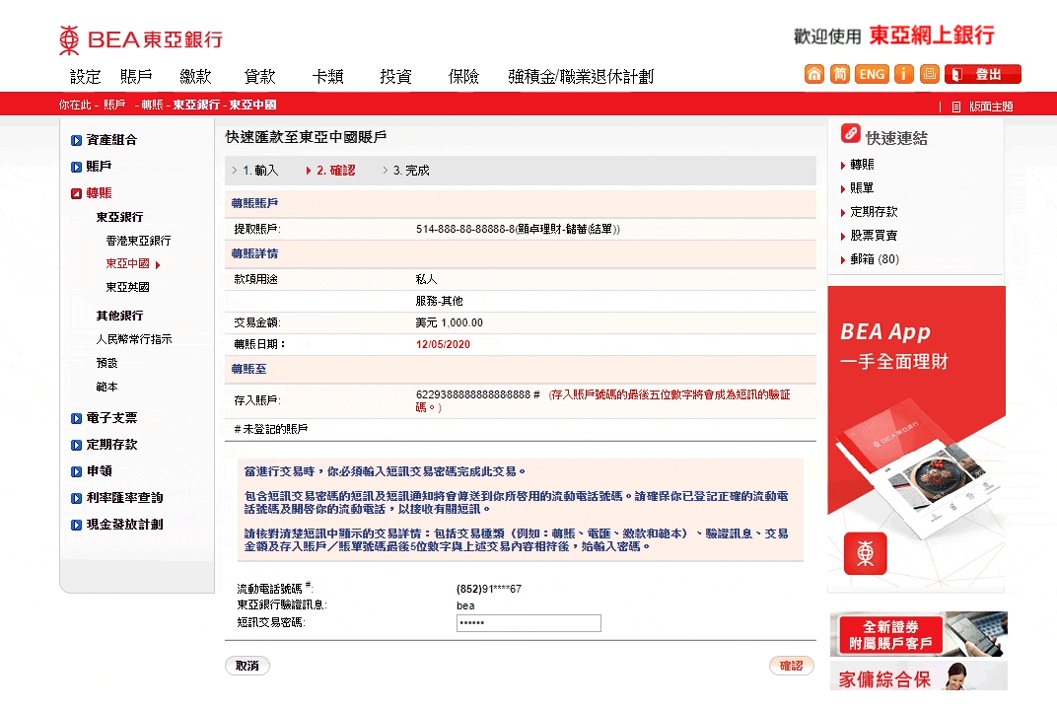Click the page title 快速匯款至東亞中國賬戶
The width and height of the screenshot is (1057, 710).
[x=306, y=137]
